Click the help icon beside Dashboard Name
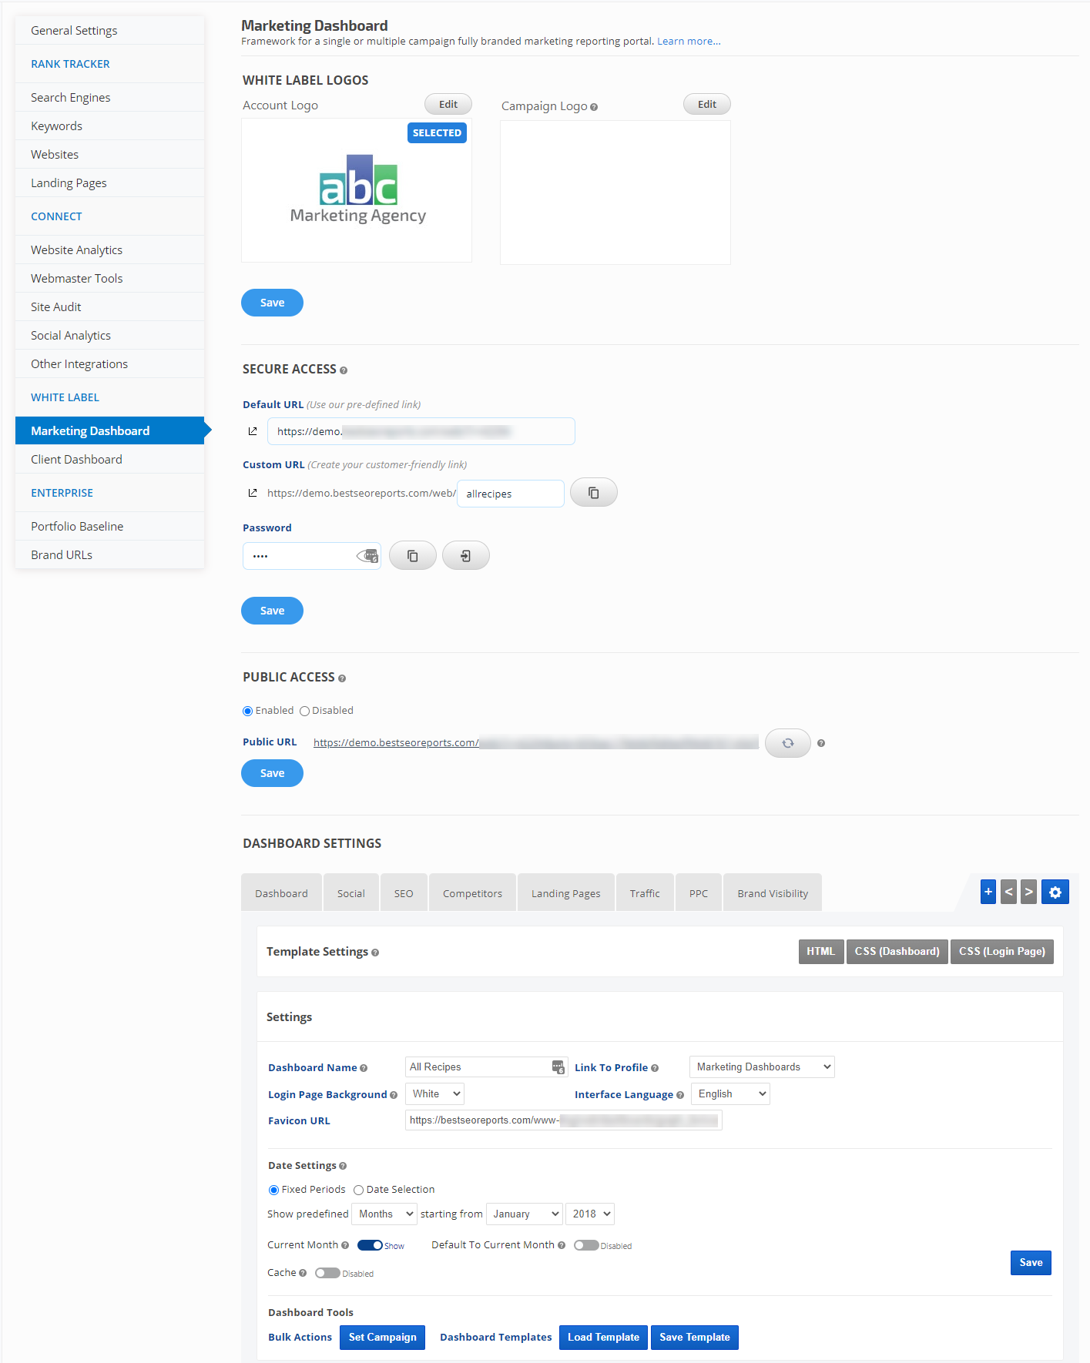Screen dimensions: 1090x1363 coord(364,1068)
